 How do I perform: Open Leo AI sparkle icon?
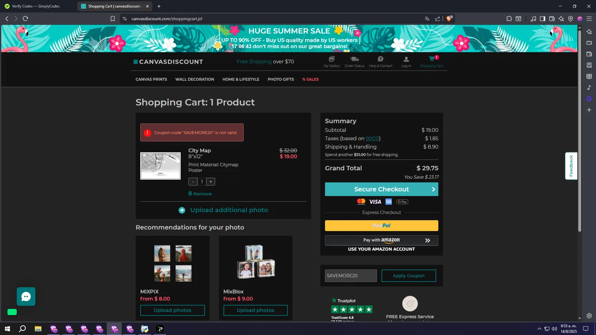click(x=561, y=19)
